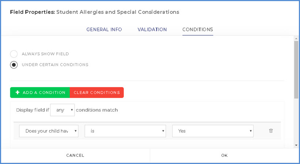Delete the condition with the trash icon
Screen dimensions: 300x164
point(271,131)
